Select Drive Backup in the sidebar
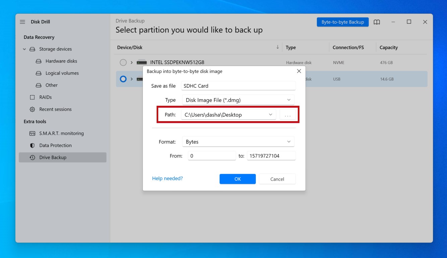Screen dimensions: 447x258 tap(63, 158)
